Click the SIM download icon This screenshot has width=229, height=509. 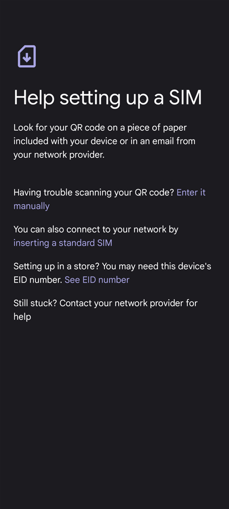pyautogui.click(x=27, y=56)
